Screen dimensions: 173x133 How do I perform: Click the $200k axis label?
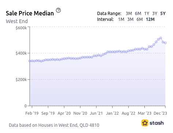point(21,80)
